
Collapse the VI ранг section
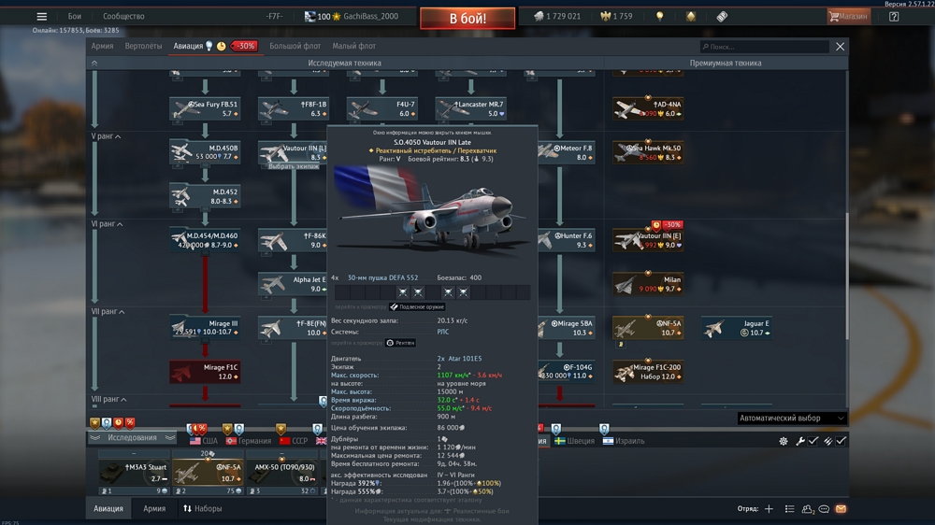coord(107,224)
